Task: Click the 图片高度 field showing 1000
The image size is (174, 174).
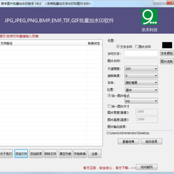Action: (147, 119)
